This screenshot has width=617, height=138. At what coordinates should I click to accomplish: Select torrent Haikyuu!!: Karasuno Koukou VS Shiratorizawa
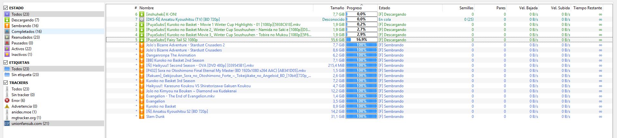point(198,86)
